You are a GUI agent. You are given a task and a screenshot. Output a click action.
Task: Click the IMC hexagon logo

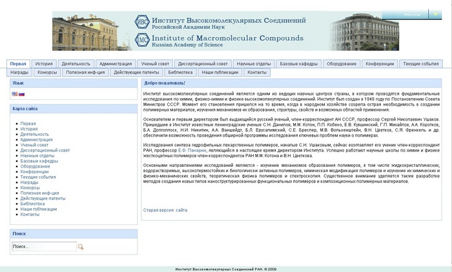coord(142,40)
